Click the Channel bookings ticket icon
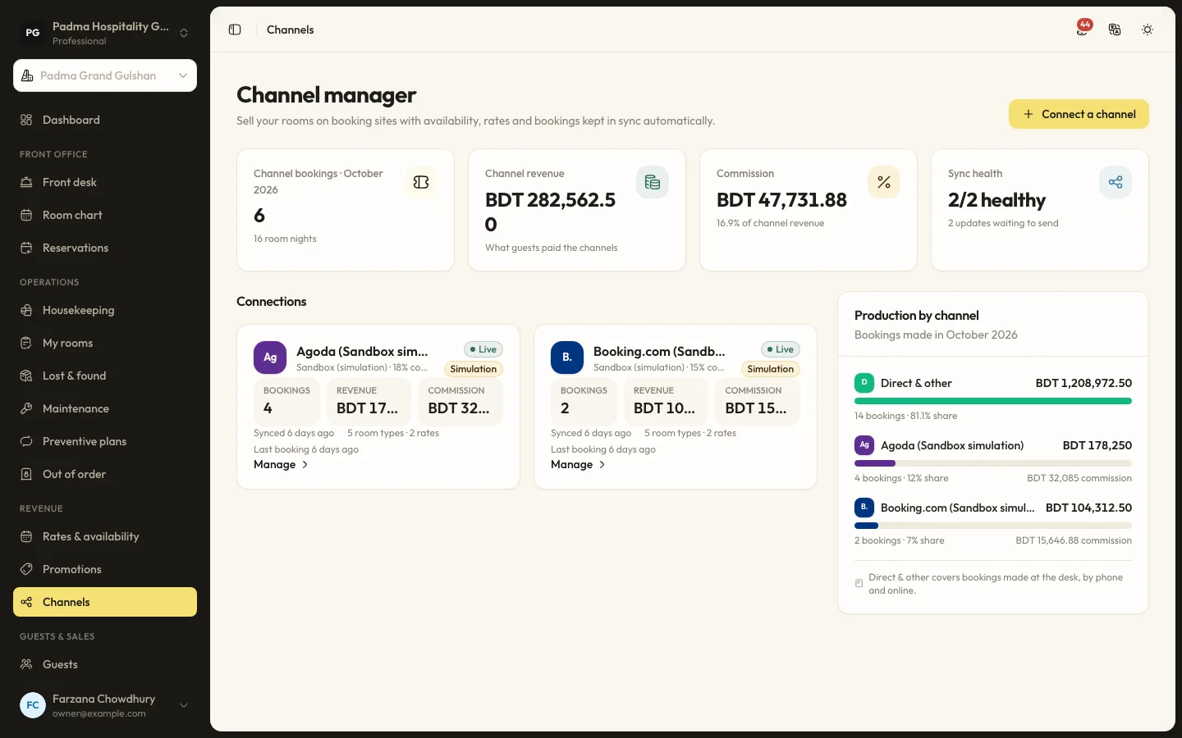 pyautogui.click(x=421, y=182)
